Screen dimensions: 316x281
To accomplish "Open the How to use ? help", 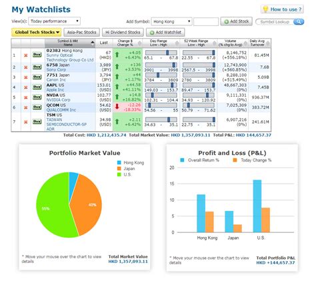I will click(x=282, y=9).
